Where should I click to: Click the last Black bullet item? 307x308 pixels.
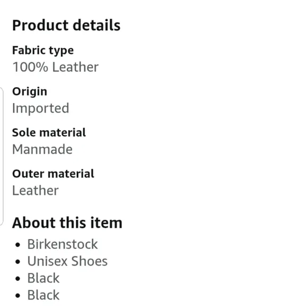(43, 295)
